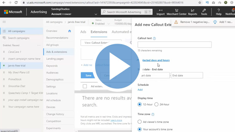Bookmark this page with the star
Screen dimensions: 235x132
(x=200, y=3)
